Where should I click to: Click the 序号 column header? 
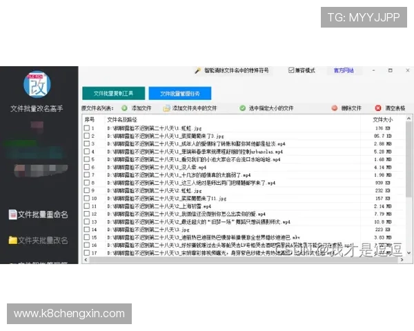(x=90, y=119)
